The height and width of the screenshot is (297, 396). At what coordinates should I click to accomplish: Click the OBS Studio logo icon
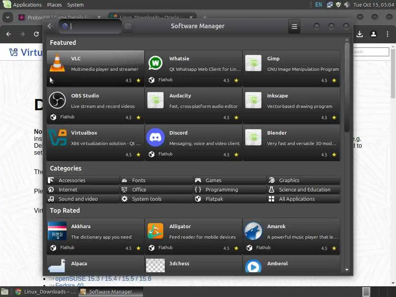pos(57,100)
